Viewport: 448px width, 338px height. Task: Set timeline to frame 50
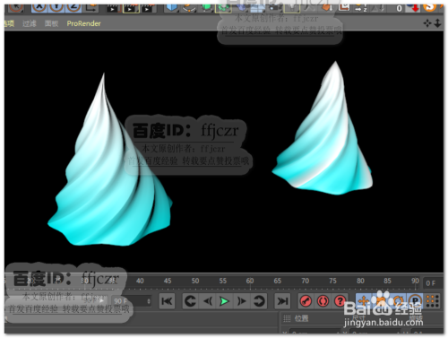pyautogui.click(x=195, y=281)
